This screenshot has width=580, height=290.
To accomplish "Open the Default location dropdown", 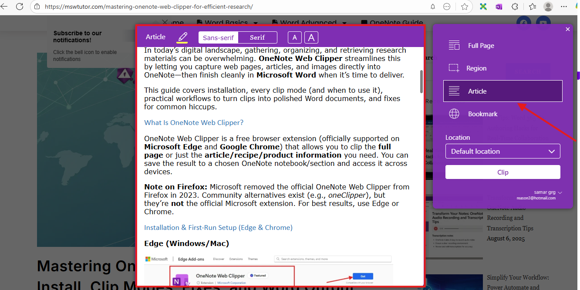I will pos(502,151).
